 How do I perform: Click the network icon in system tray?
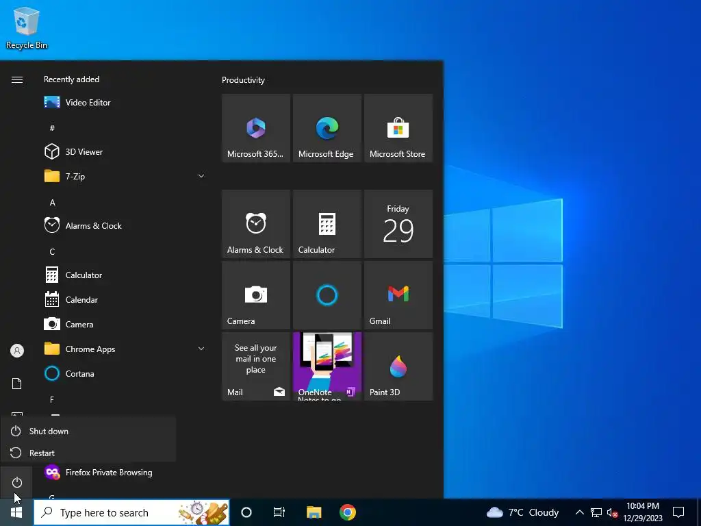click(596, 512)
